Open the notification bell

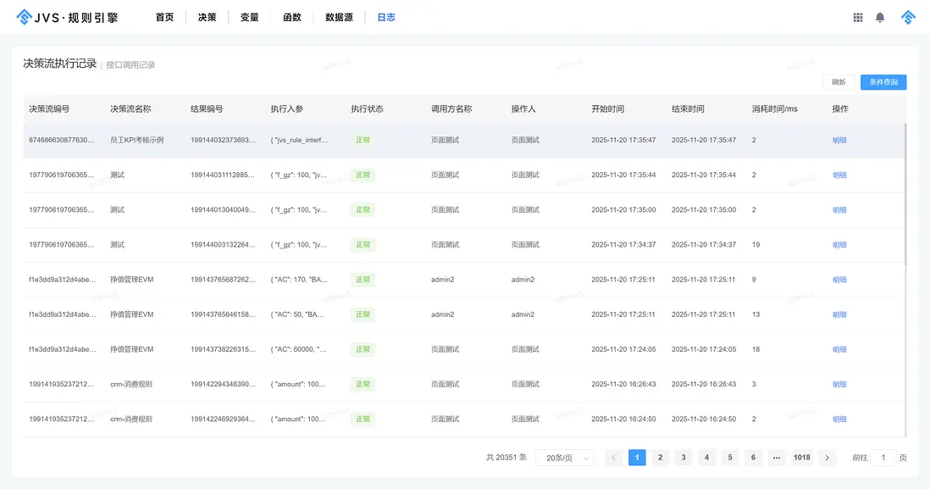(x=880, y=17)
